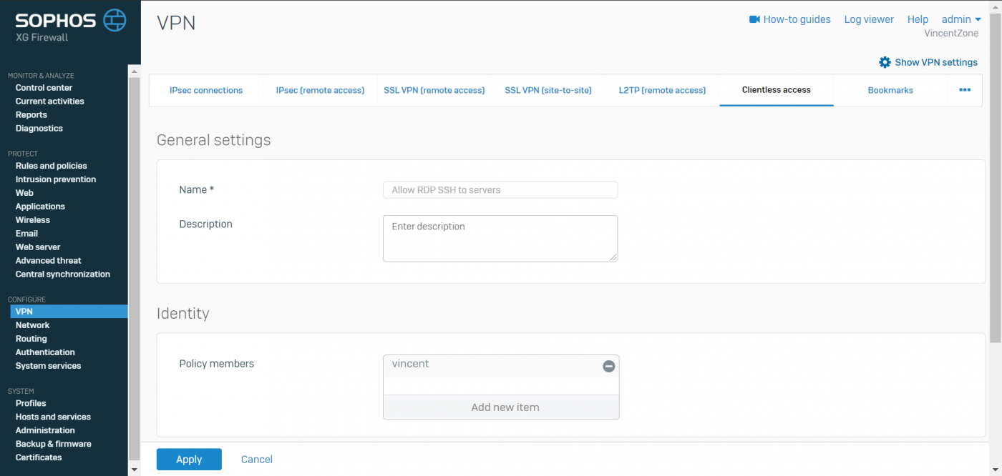Remove vincent using the minus icon

point(608,366)
